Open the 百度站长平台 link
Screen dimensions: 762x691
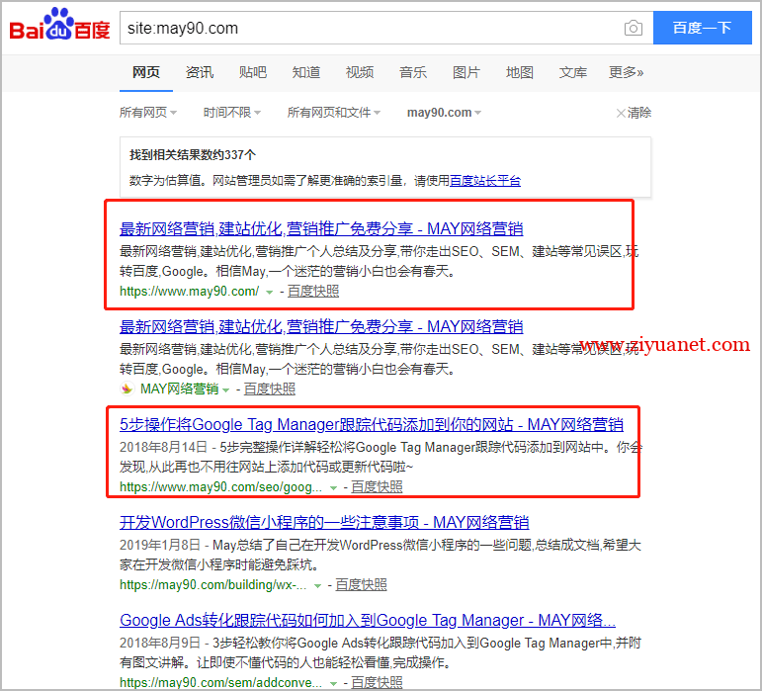coord(485,181)
